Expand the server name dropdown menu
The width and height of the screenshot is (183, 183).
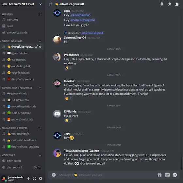[x=41, y=4]
